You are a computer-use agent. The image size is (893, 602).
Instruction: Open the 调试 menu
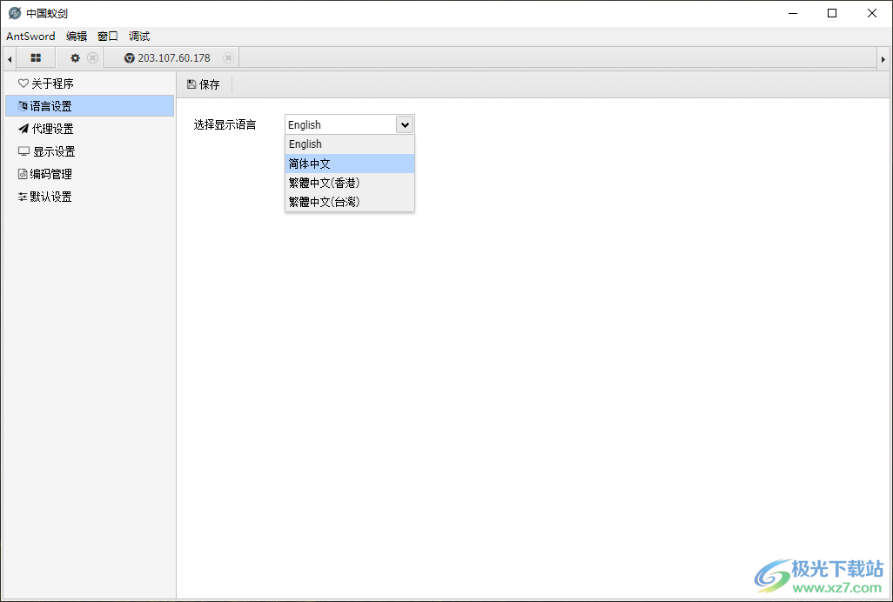click(139, 37)
